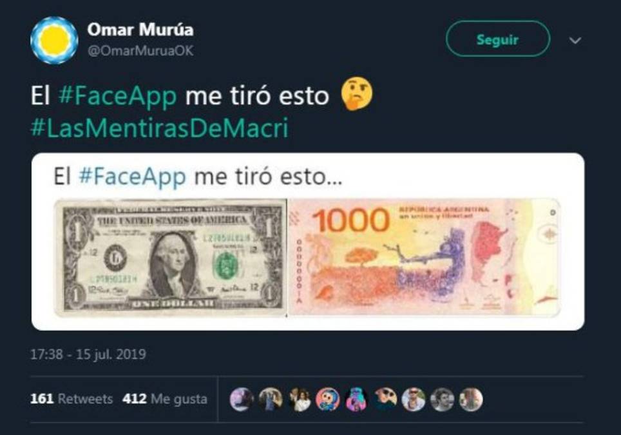View the 412 Me gusta list
621x435 pixels.
tap(165, 398)
